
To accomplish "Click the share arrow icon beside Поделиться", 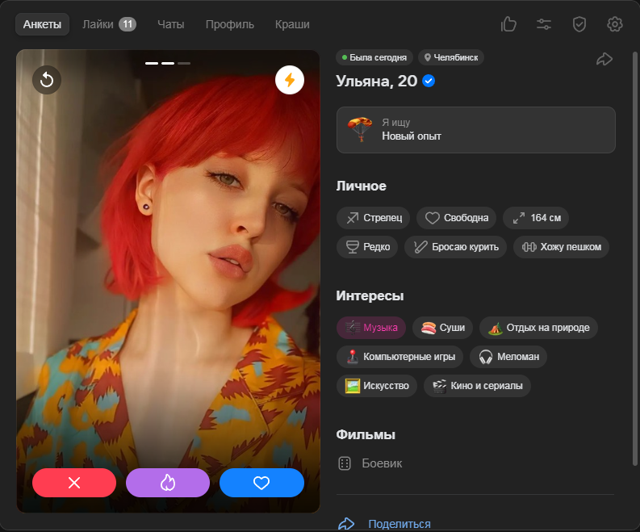I will 346,524.
